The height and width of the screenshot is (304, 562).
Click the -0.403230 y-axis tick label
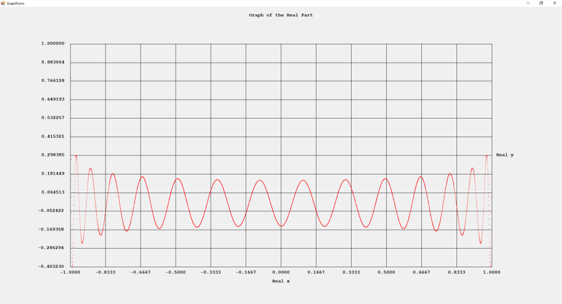click(52, 266)
